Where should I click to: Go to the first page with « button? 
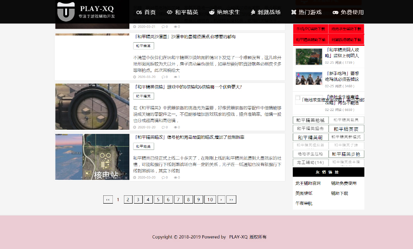click(x=108, y=199)
